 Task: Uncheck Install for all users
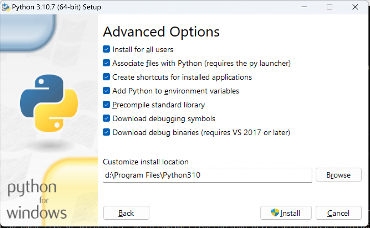[x=107, y=49]
